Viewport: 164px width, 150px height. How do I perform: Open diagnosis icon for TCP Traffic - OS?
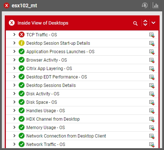click(152, 35)
